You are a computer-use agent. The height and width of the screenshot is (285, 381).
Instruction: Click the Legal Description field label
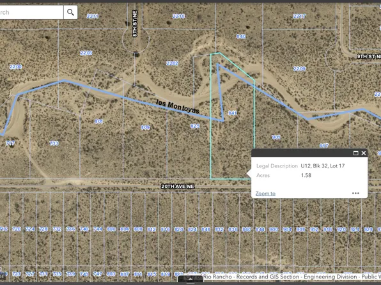277,166
